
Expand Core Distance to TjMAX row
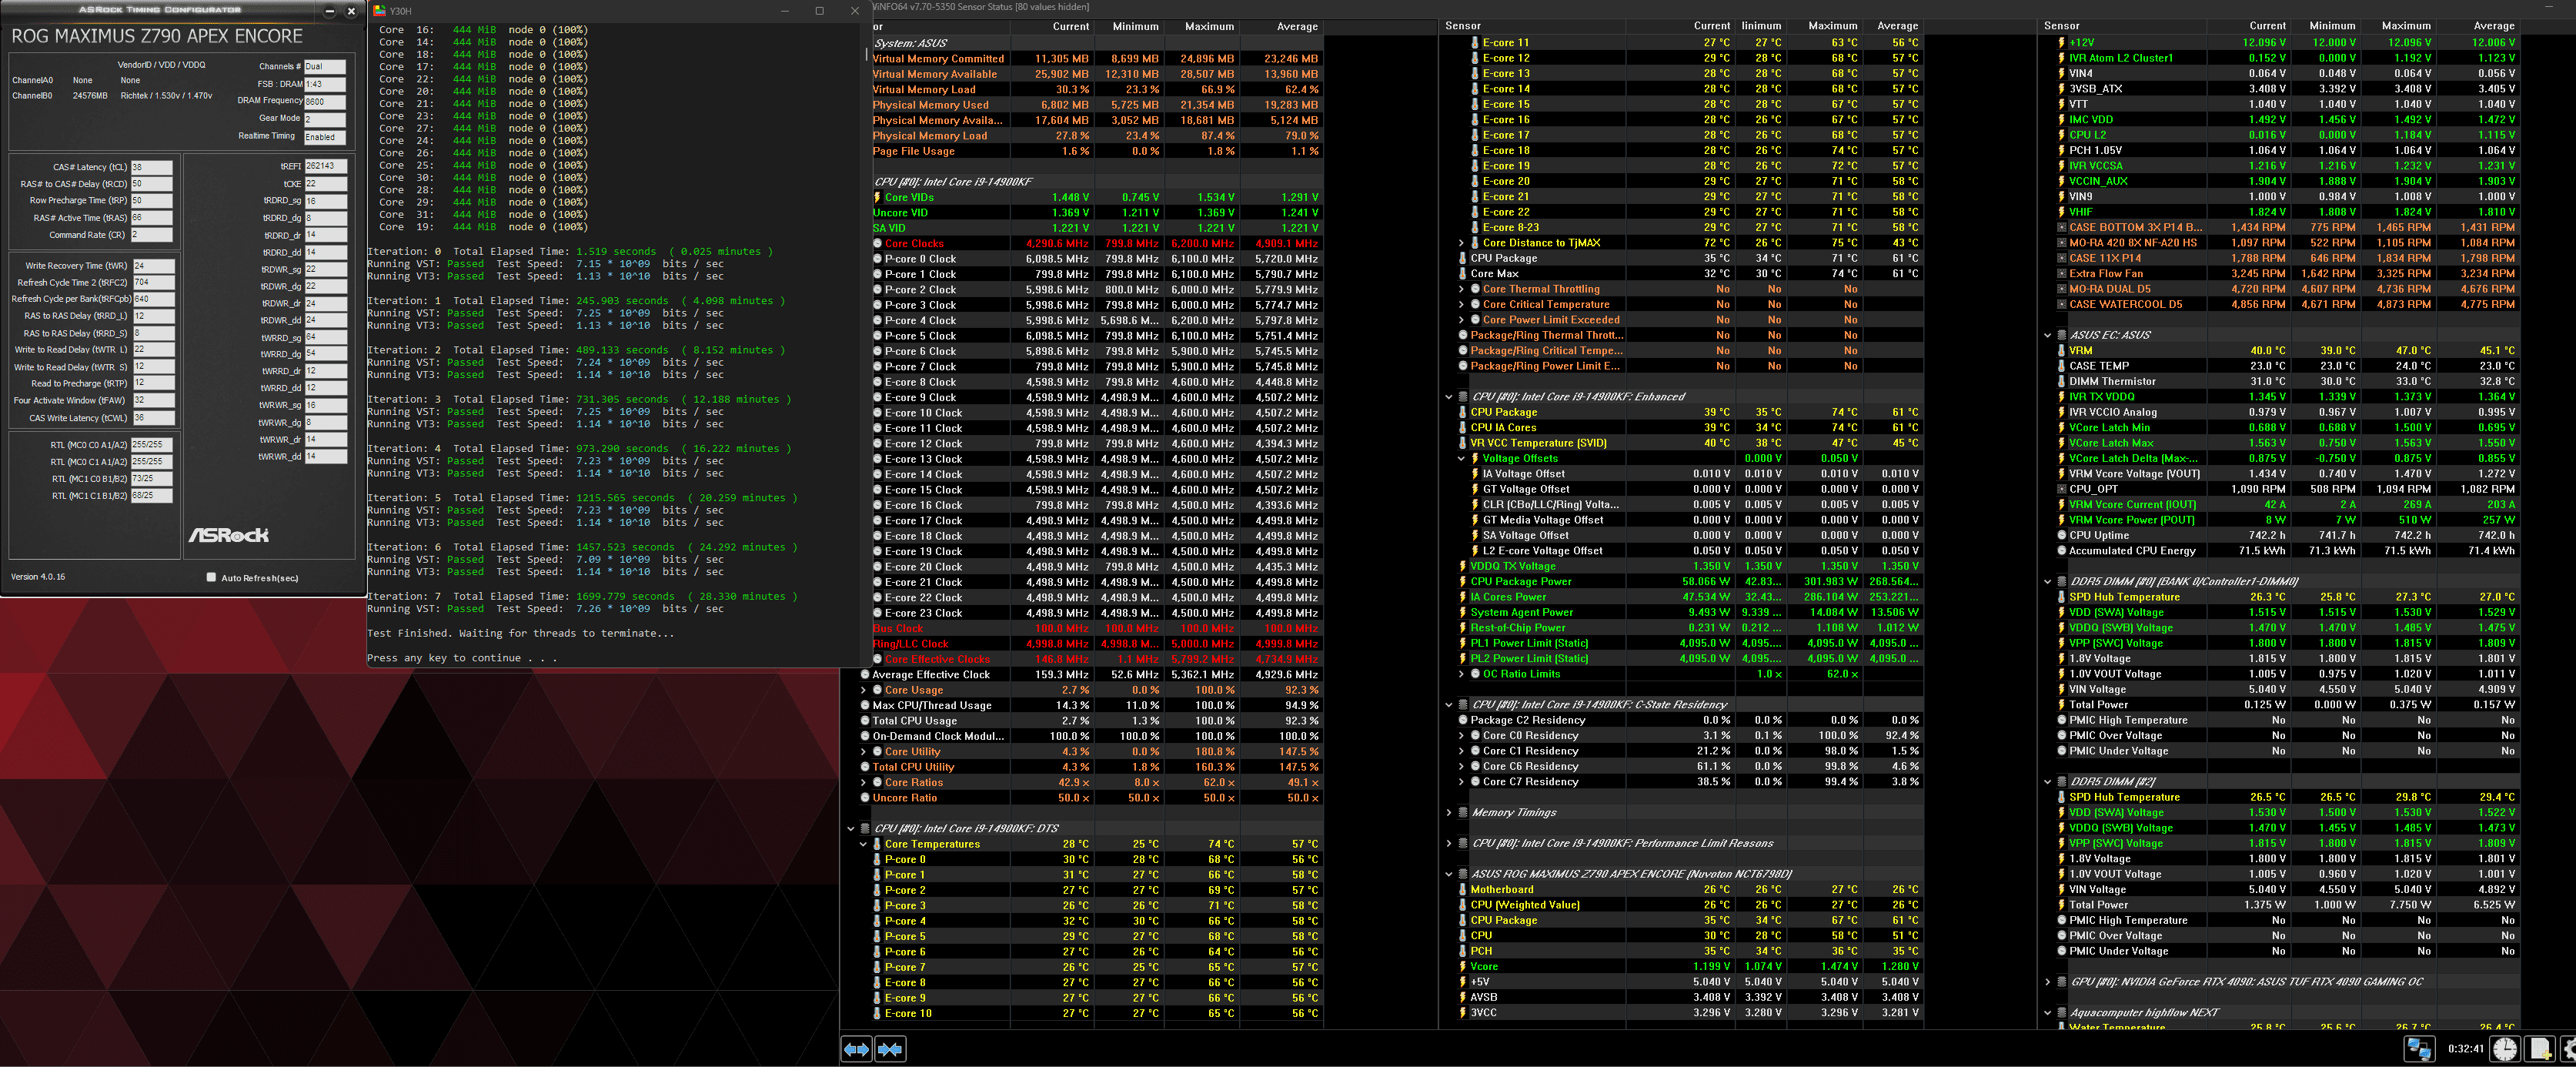(1462, 243)
